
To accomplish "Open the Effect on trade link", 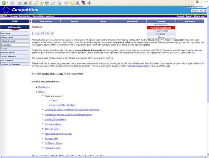I will coord(52,129).
